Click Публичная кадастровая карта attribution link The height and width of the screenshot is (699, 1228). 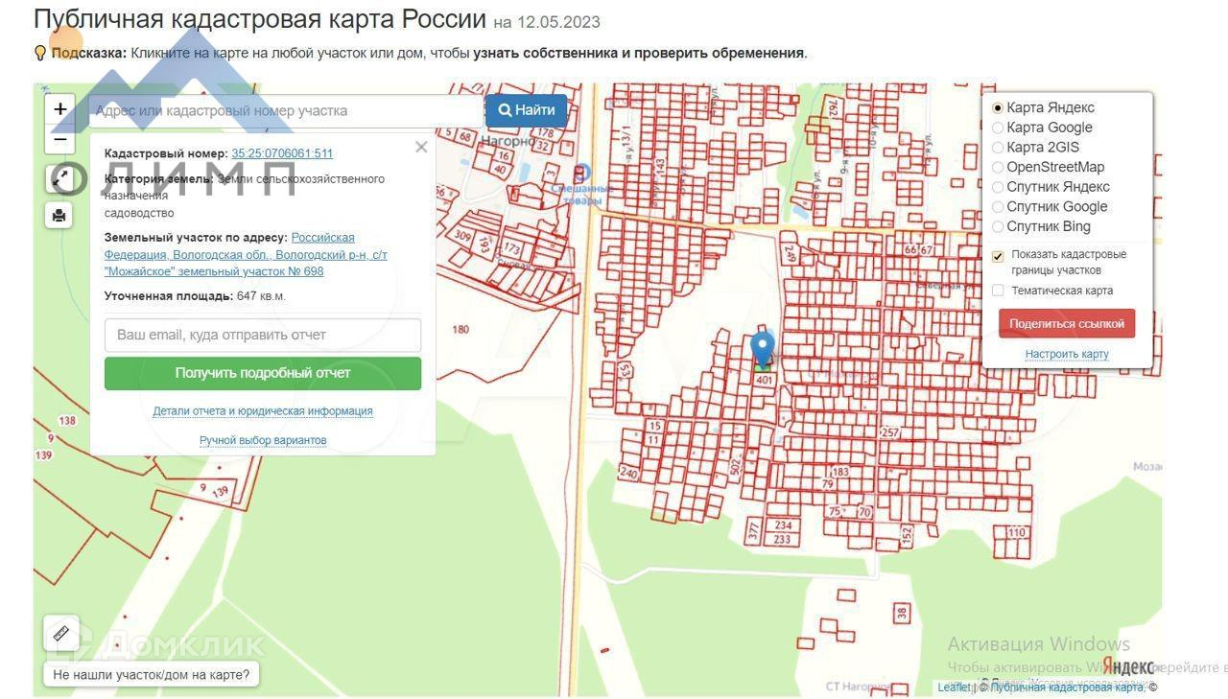1067,687
